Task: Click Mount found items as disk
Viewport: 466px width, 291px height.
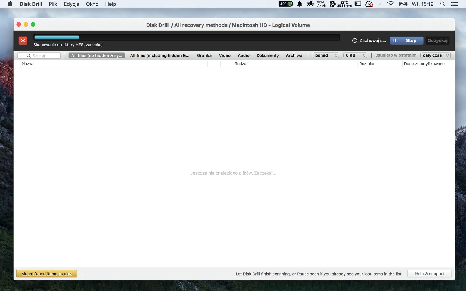Action: [47, 274]
